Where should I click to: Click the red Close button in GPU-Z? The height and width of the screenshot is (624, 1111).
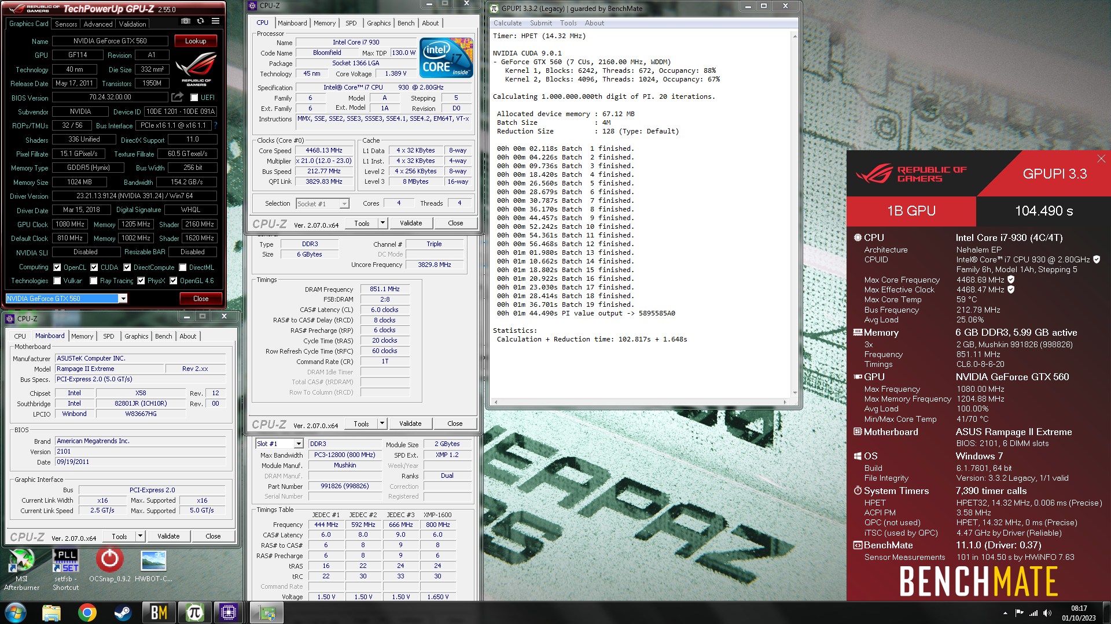click(x=201, y=299)
